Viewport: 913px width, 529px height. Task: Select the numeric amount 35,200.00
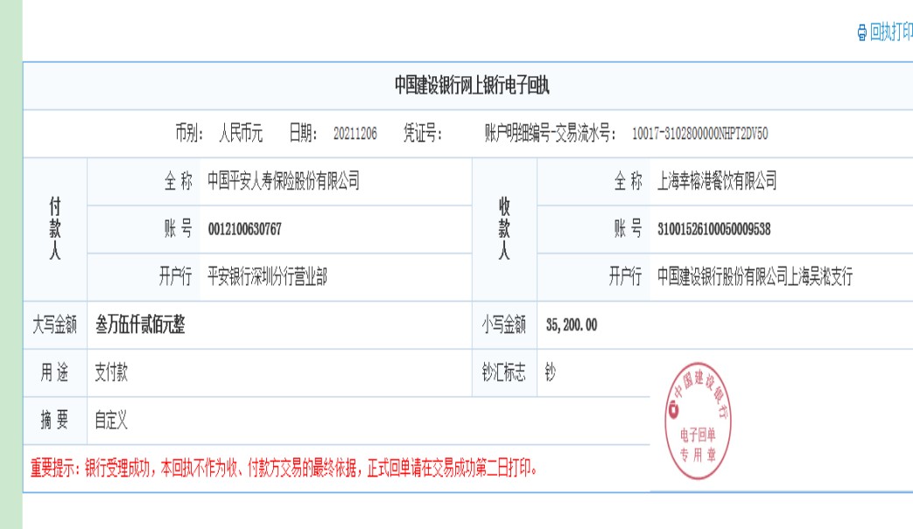571,325
